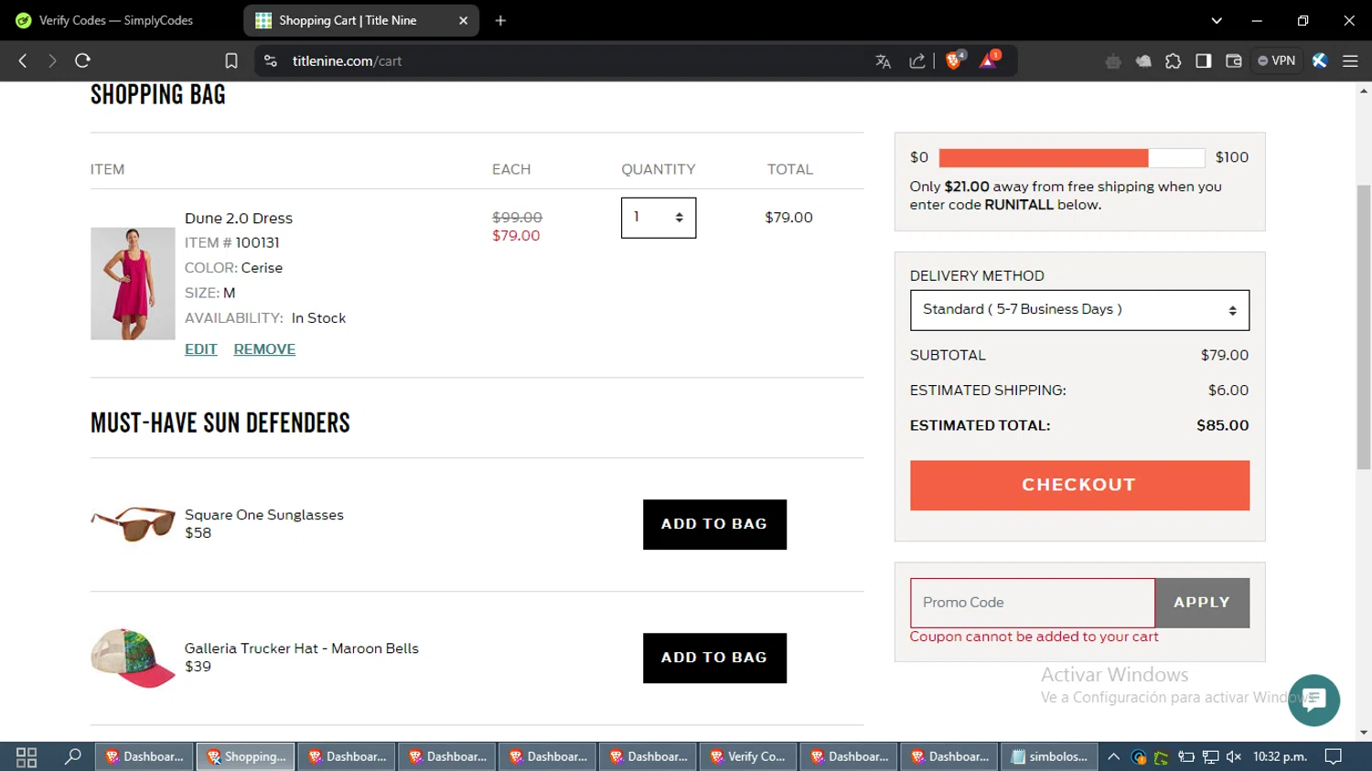
Task: Click the Dune 2.0 Dress thumbnail
Action: 133,284
